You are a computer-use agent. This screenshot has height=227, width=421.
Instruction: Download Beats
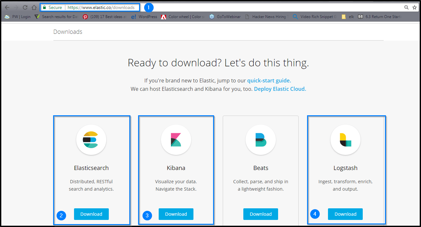tap(261, 214)
